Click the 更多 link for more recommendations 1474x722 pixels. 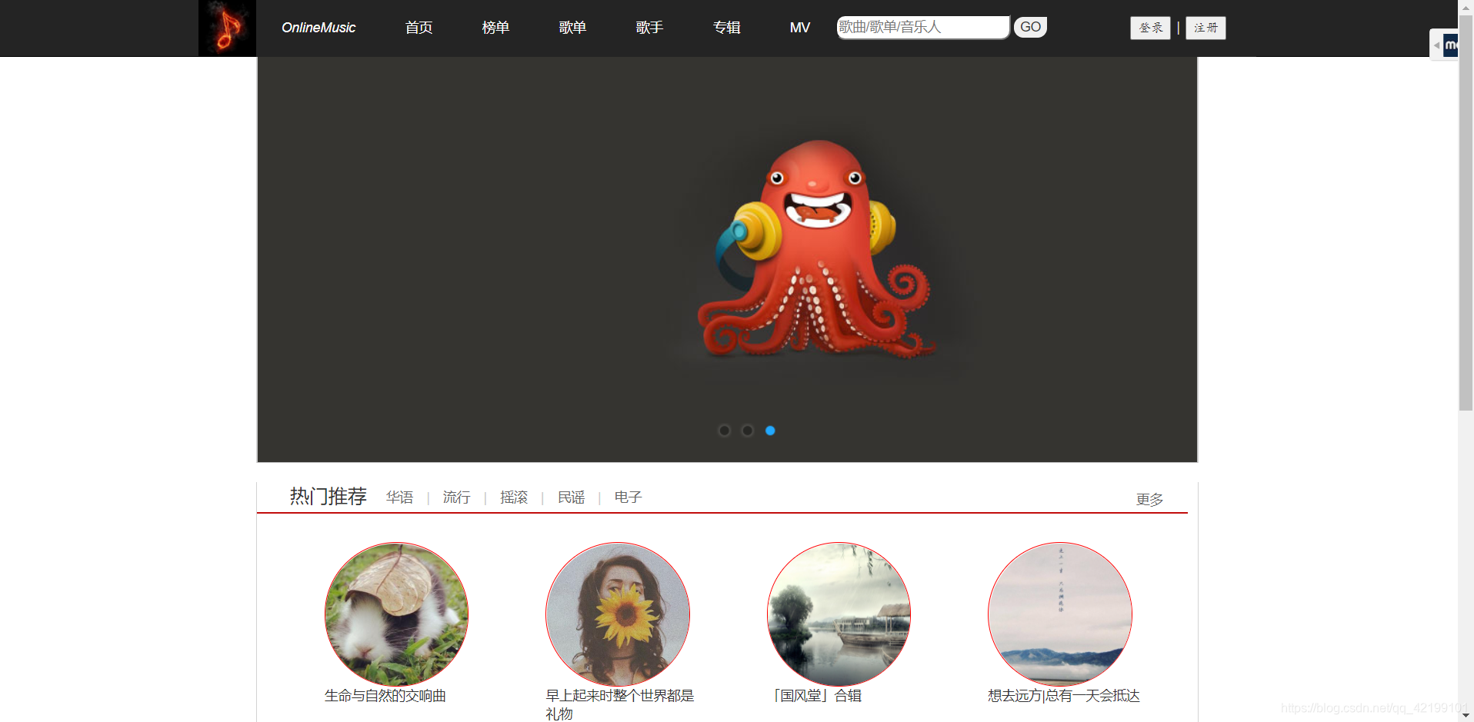(1149, 499)
